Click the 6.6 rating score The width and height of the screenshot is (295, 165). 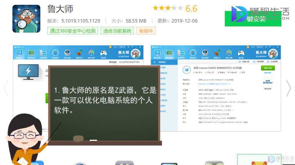tap(191, 8)
